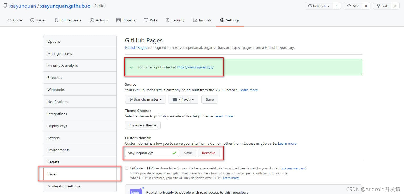Click the Custom domain heading text

click(x=138, y=138)
